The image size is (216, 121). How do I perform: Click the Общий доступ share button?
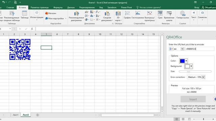pos(209,7)
